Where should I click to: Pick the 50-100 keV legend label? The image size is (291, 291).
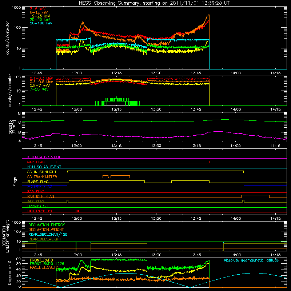41,23
